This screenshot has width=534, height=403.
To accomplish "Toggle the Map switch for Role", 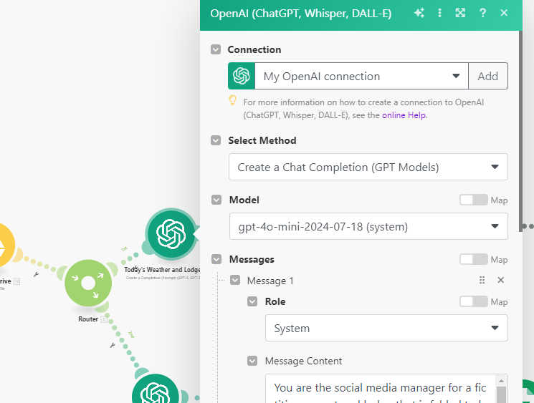I will (473, 301).
